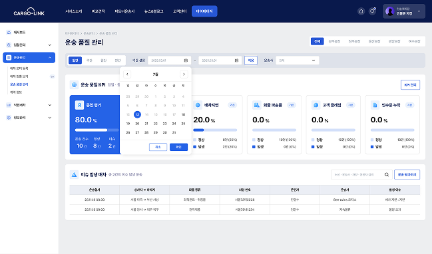The image size is (432, 254).
Task: Select the 전체 plant tab
Action: (x=317, y=41)
